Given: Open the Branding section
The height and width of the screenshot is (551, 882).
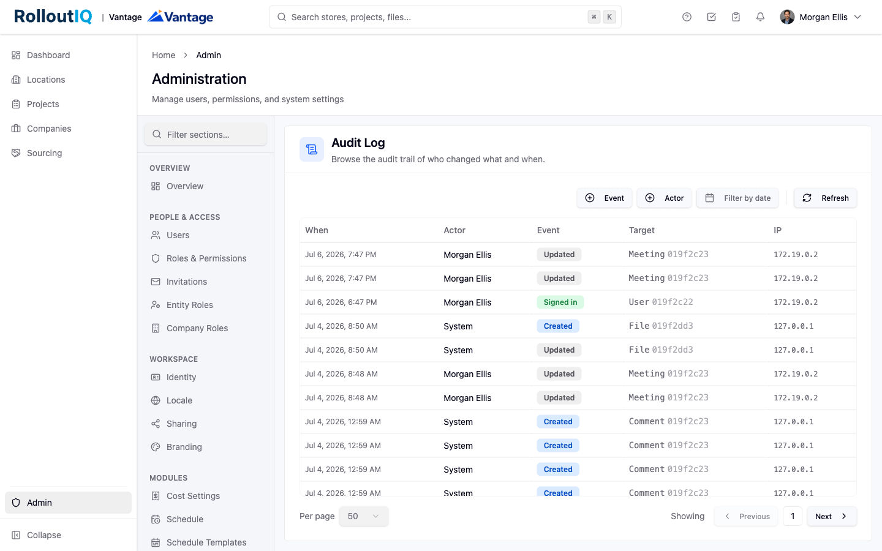Looking at the screenshot, I should (205, 447).
